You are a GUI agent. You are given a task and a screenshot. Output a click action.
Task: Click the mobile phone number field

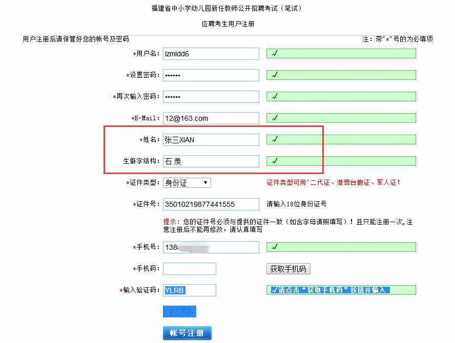[x=211, y=247]
